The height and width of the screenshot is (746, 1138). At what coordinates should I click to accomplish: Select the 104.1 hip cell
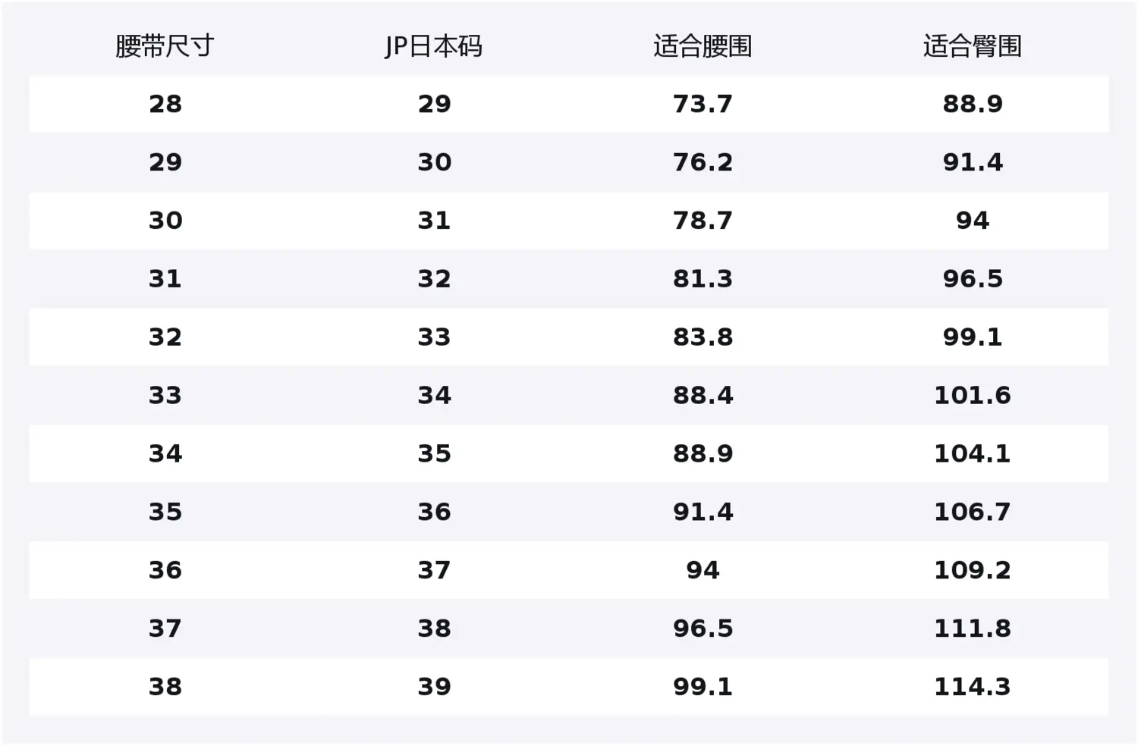click(x=972, y=454)
